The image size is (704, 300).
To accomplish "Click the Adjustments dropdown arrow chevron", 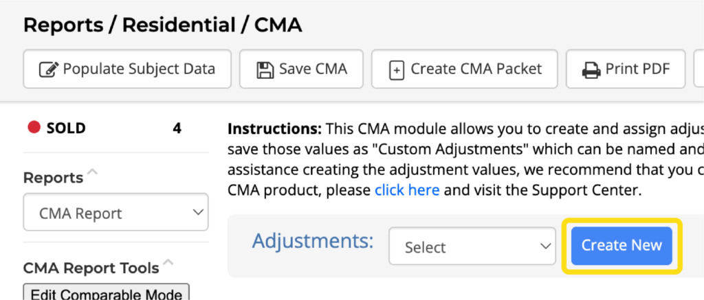I will coord(545,246).
